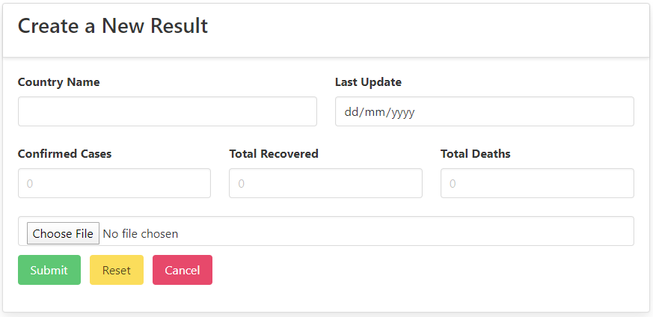Submit the new result form
653x317 pixels.
click(x=49, y=270)
